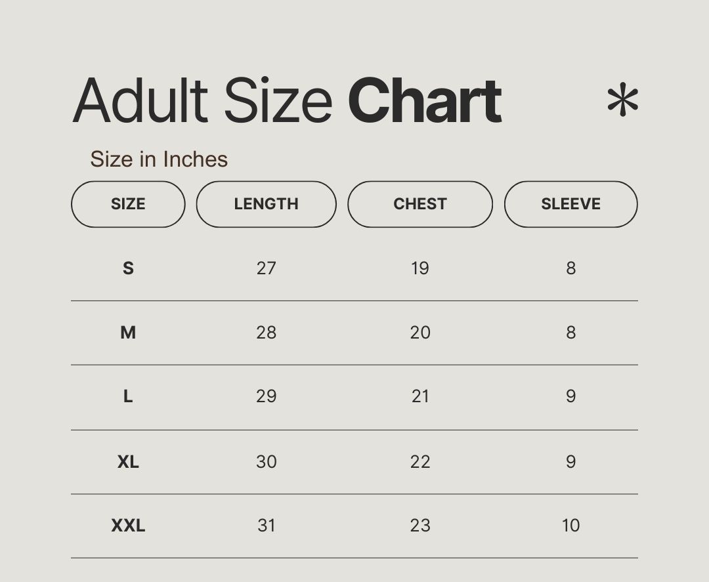Click the CHEST column header
Viewport: 709px width, 582px height.
tap(419, 204)
